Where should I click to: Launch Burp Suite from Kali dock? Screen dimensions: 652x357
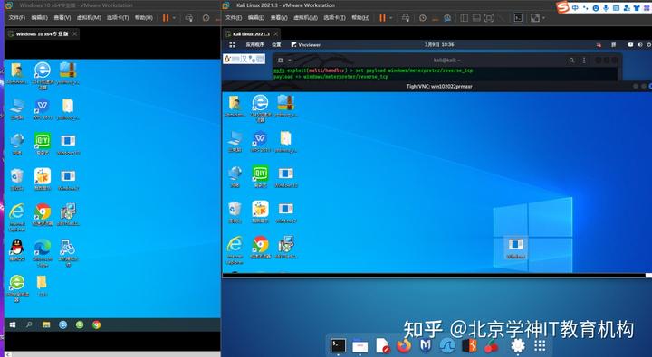[469, 345]
